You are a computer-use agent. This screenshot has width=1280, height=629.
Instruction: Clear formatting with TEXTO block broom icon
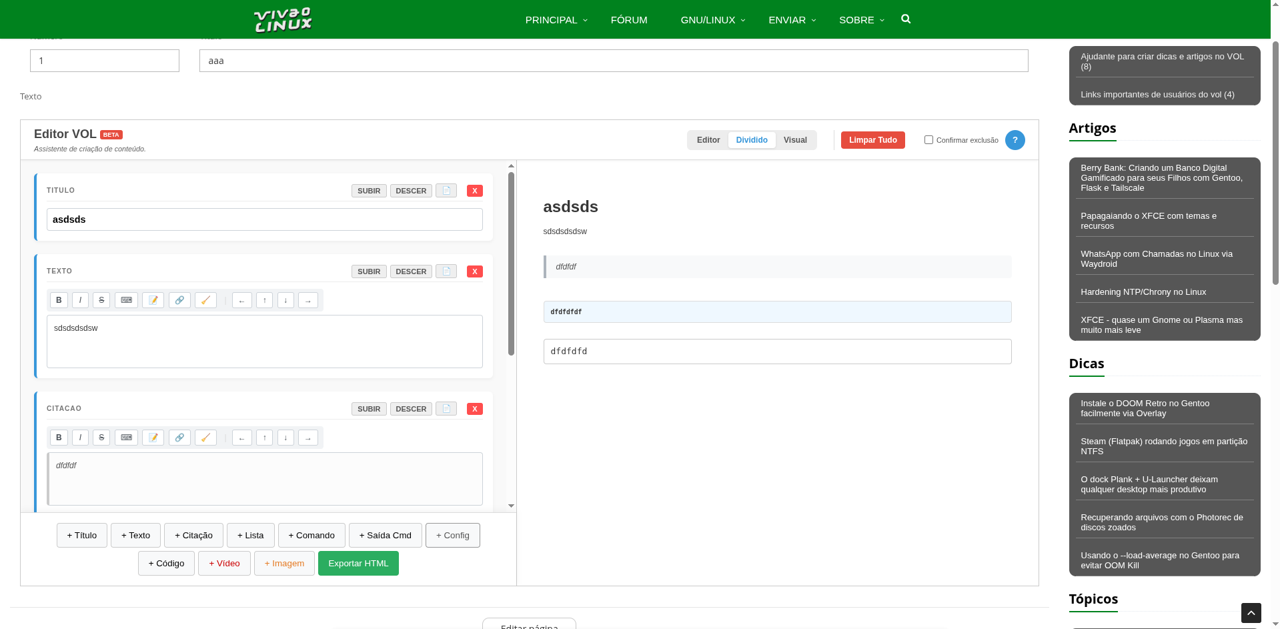(x=205, y=300)
